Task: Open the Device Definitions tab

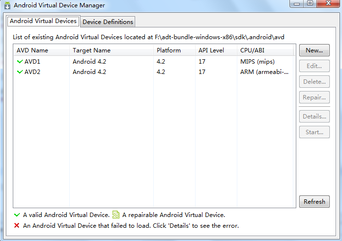Action: [x=108, y=22]
